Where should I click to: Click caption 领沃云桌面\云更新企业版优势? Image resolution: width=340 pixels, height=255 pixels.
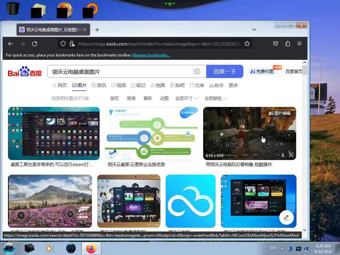[136, 164]
